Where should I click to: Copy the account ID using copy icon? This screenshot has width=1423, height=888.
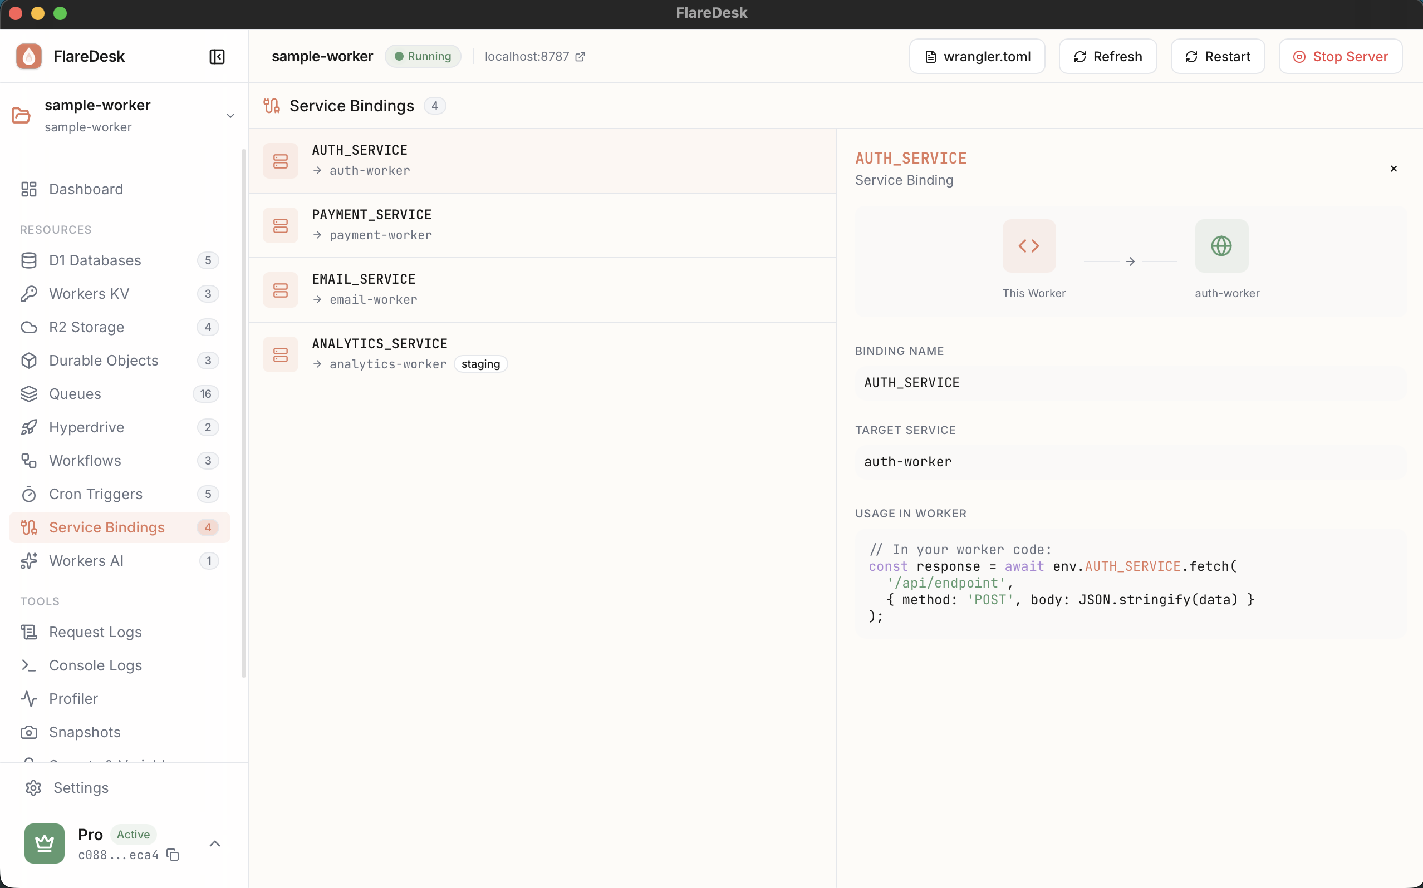[x=172, y=856]
